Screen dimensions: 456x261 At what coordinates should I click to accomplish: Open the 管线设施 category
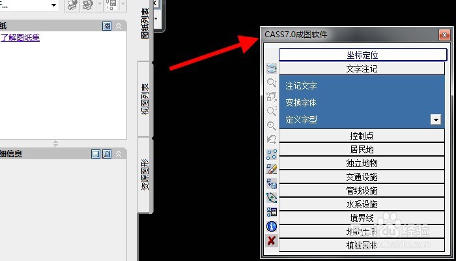(362, 191)
